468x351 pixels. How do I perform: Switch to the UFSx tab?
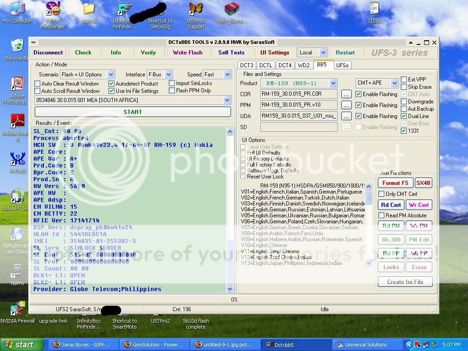tap(342, 65)
